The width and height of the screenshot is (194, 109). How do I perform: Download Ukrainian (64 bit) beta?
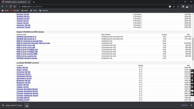(x=23, y=25)
